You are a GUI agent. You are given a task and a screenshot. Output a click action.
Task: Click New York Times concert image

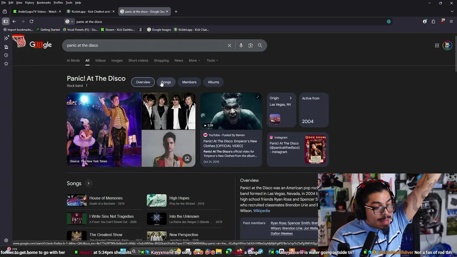[x=104, y=130]
